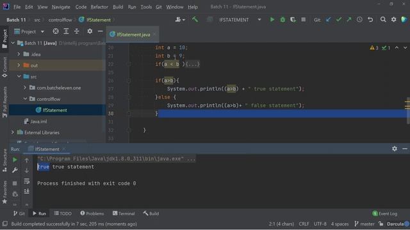Screen dimensions: 410x230
Task: Click the master branch in status bar
Action: pyautogui.click(x=365, y=224)
